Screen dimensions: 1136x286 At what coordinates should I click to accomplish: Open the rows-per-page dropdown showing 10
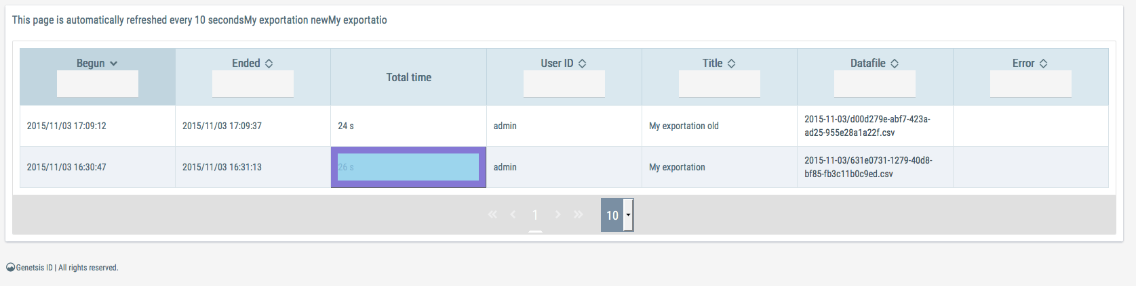pyautogui.click(x=617, y=215)
